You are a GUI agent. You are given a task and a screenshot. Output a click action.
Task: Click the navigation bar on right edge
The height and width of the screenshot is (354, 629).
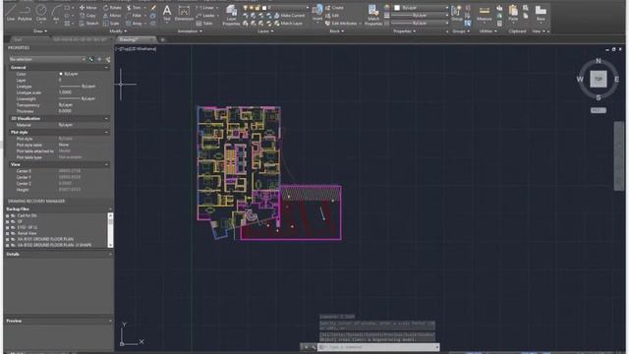tap(619, 155)
